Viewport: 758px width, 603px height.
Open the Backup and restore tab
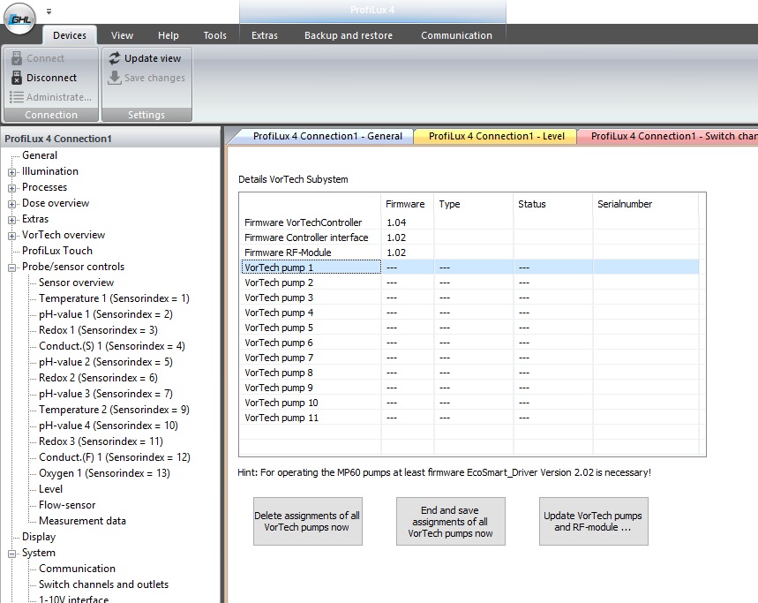348,35
